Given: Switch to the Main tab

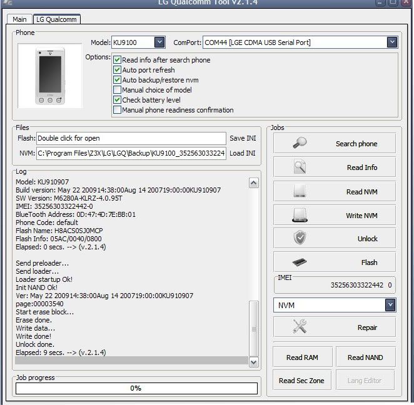Looking at the screenshot, I should pyautogui.click(x=19, y=19).
